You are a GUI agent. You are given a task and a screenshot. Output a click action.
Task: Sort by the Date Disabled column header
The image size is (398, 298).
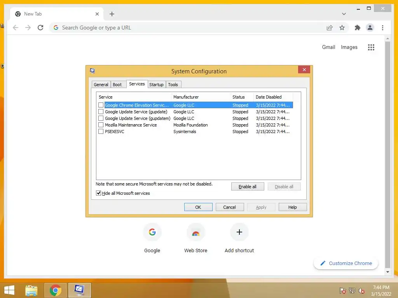coord(273,97)
